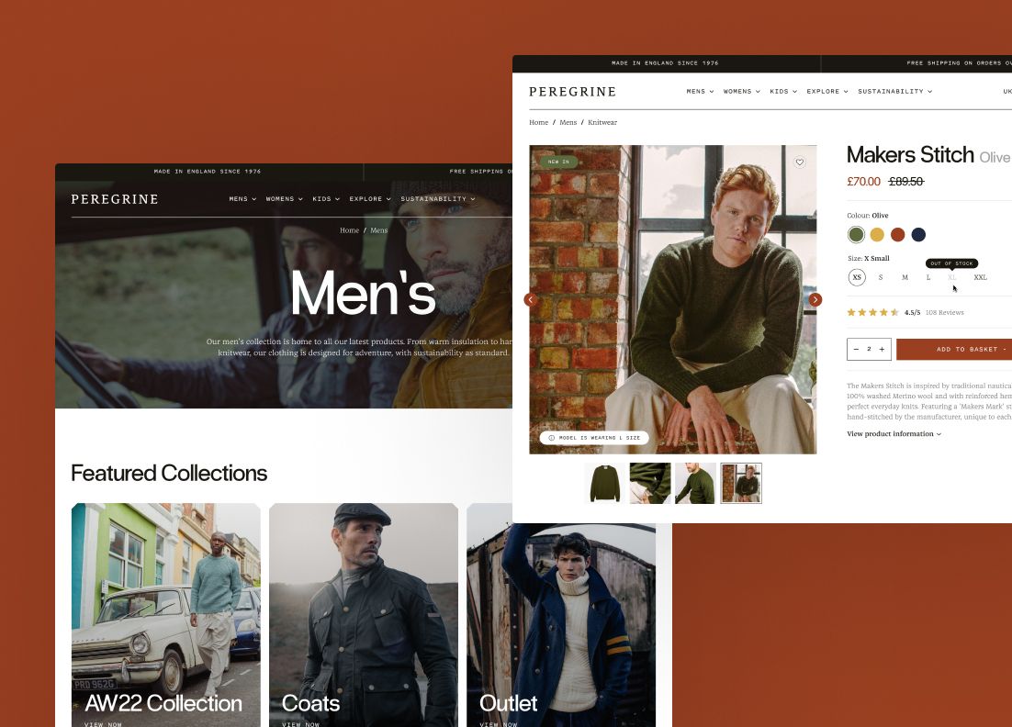Open Sustainability menu on Men's category page
This screenshot has height=727, width=1012.
[438, 198]
